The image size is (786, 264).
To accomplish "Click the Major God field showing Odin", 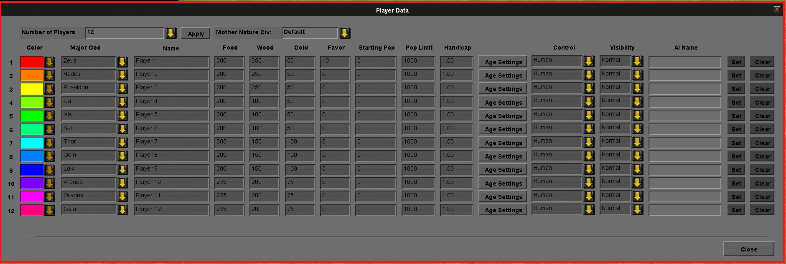I will tap(89, 156).
